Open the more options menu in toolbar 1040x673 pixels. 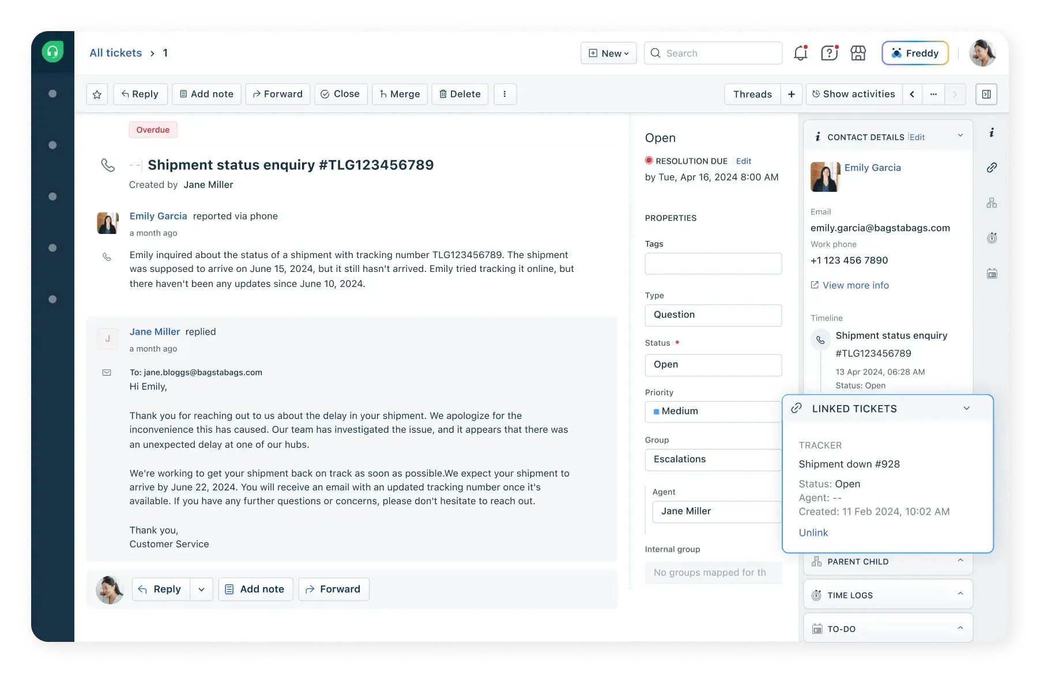tap(505, 94)
